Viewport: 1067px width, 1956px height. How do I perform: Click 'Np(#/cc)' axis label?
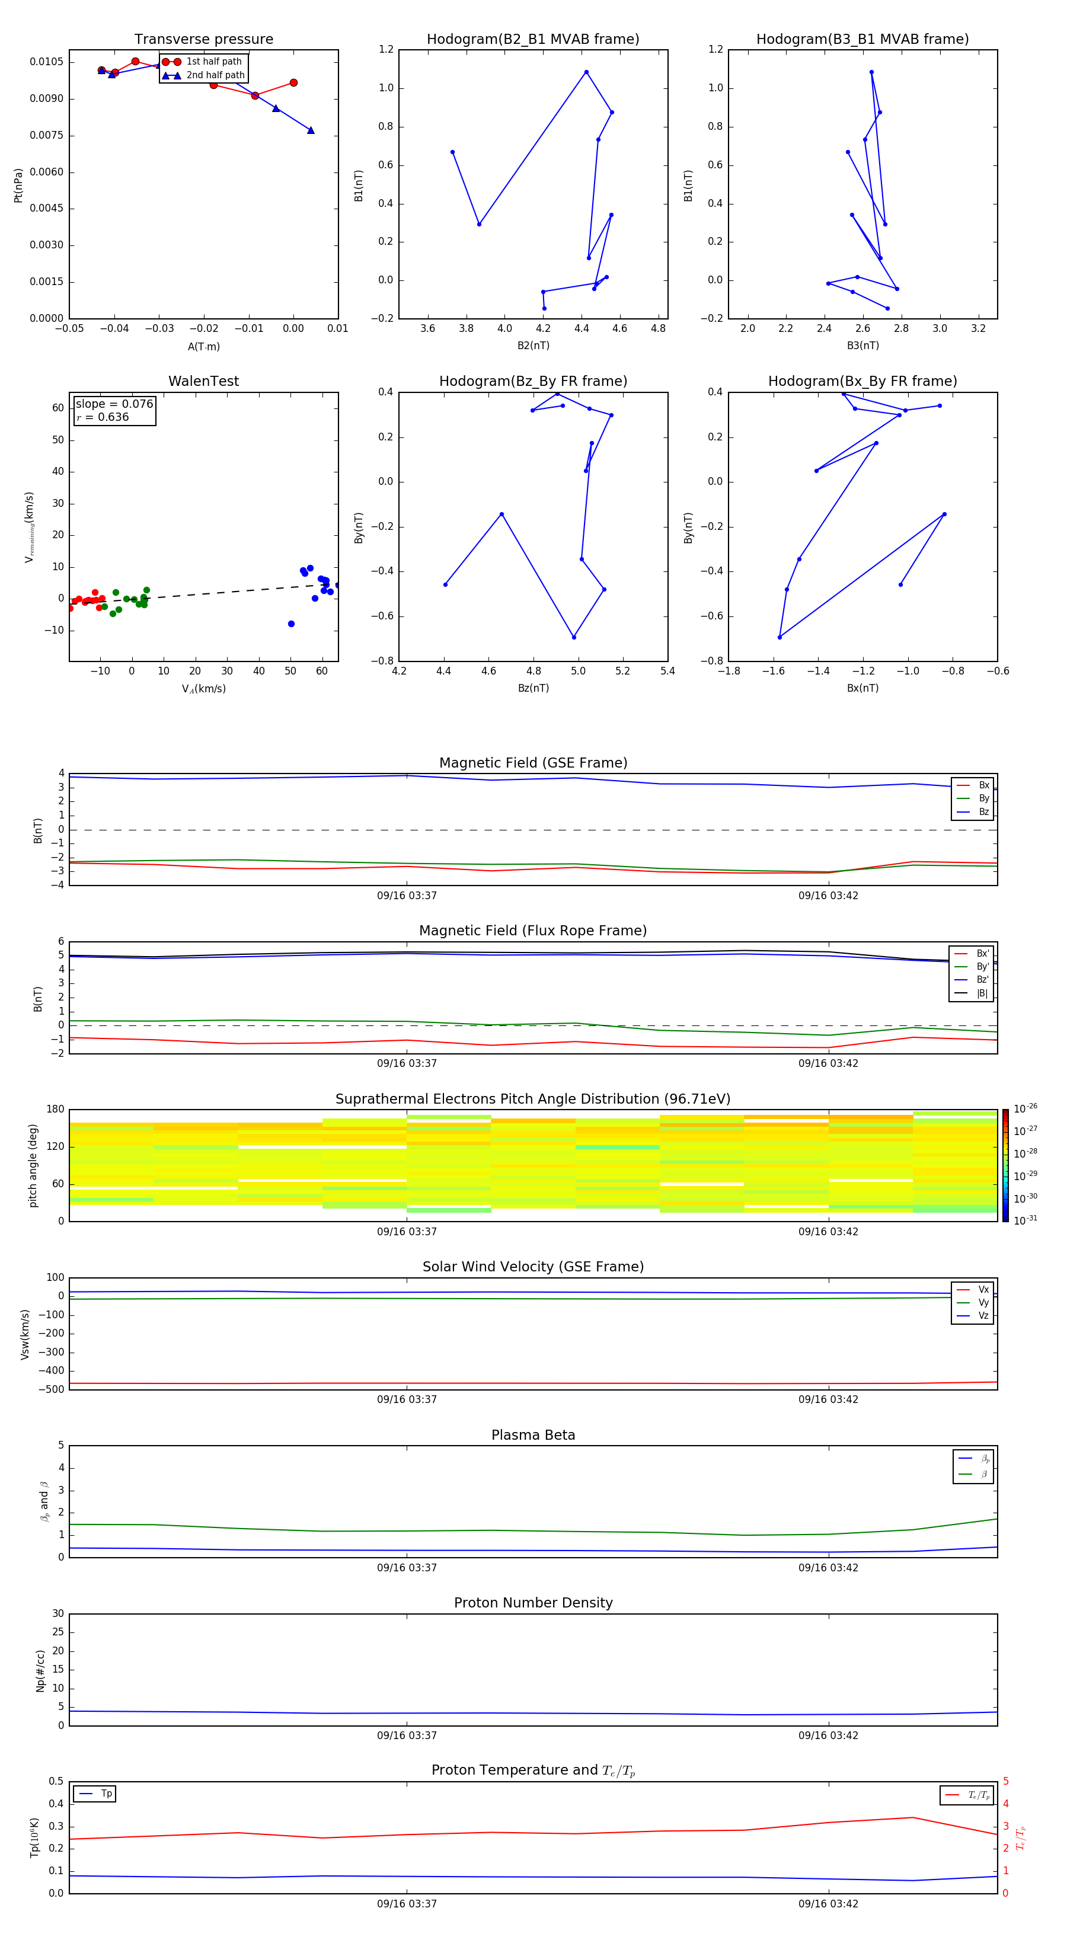click(40, 1670)
